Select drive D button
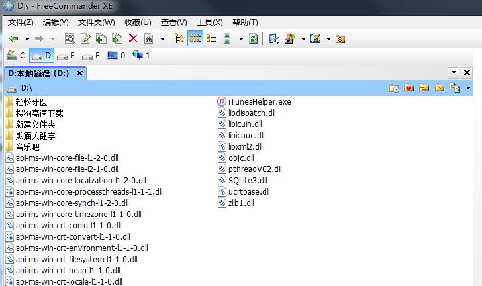482x286 pixels. coord(42,56)
